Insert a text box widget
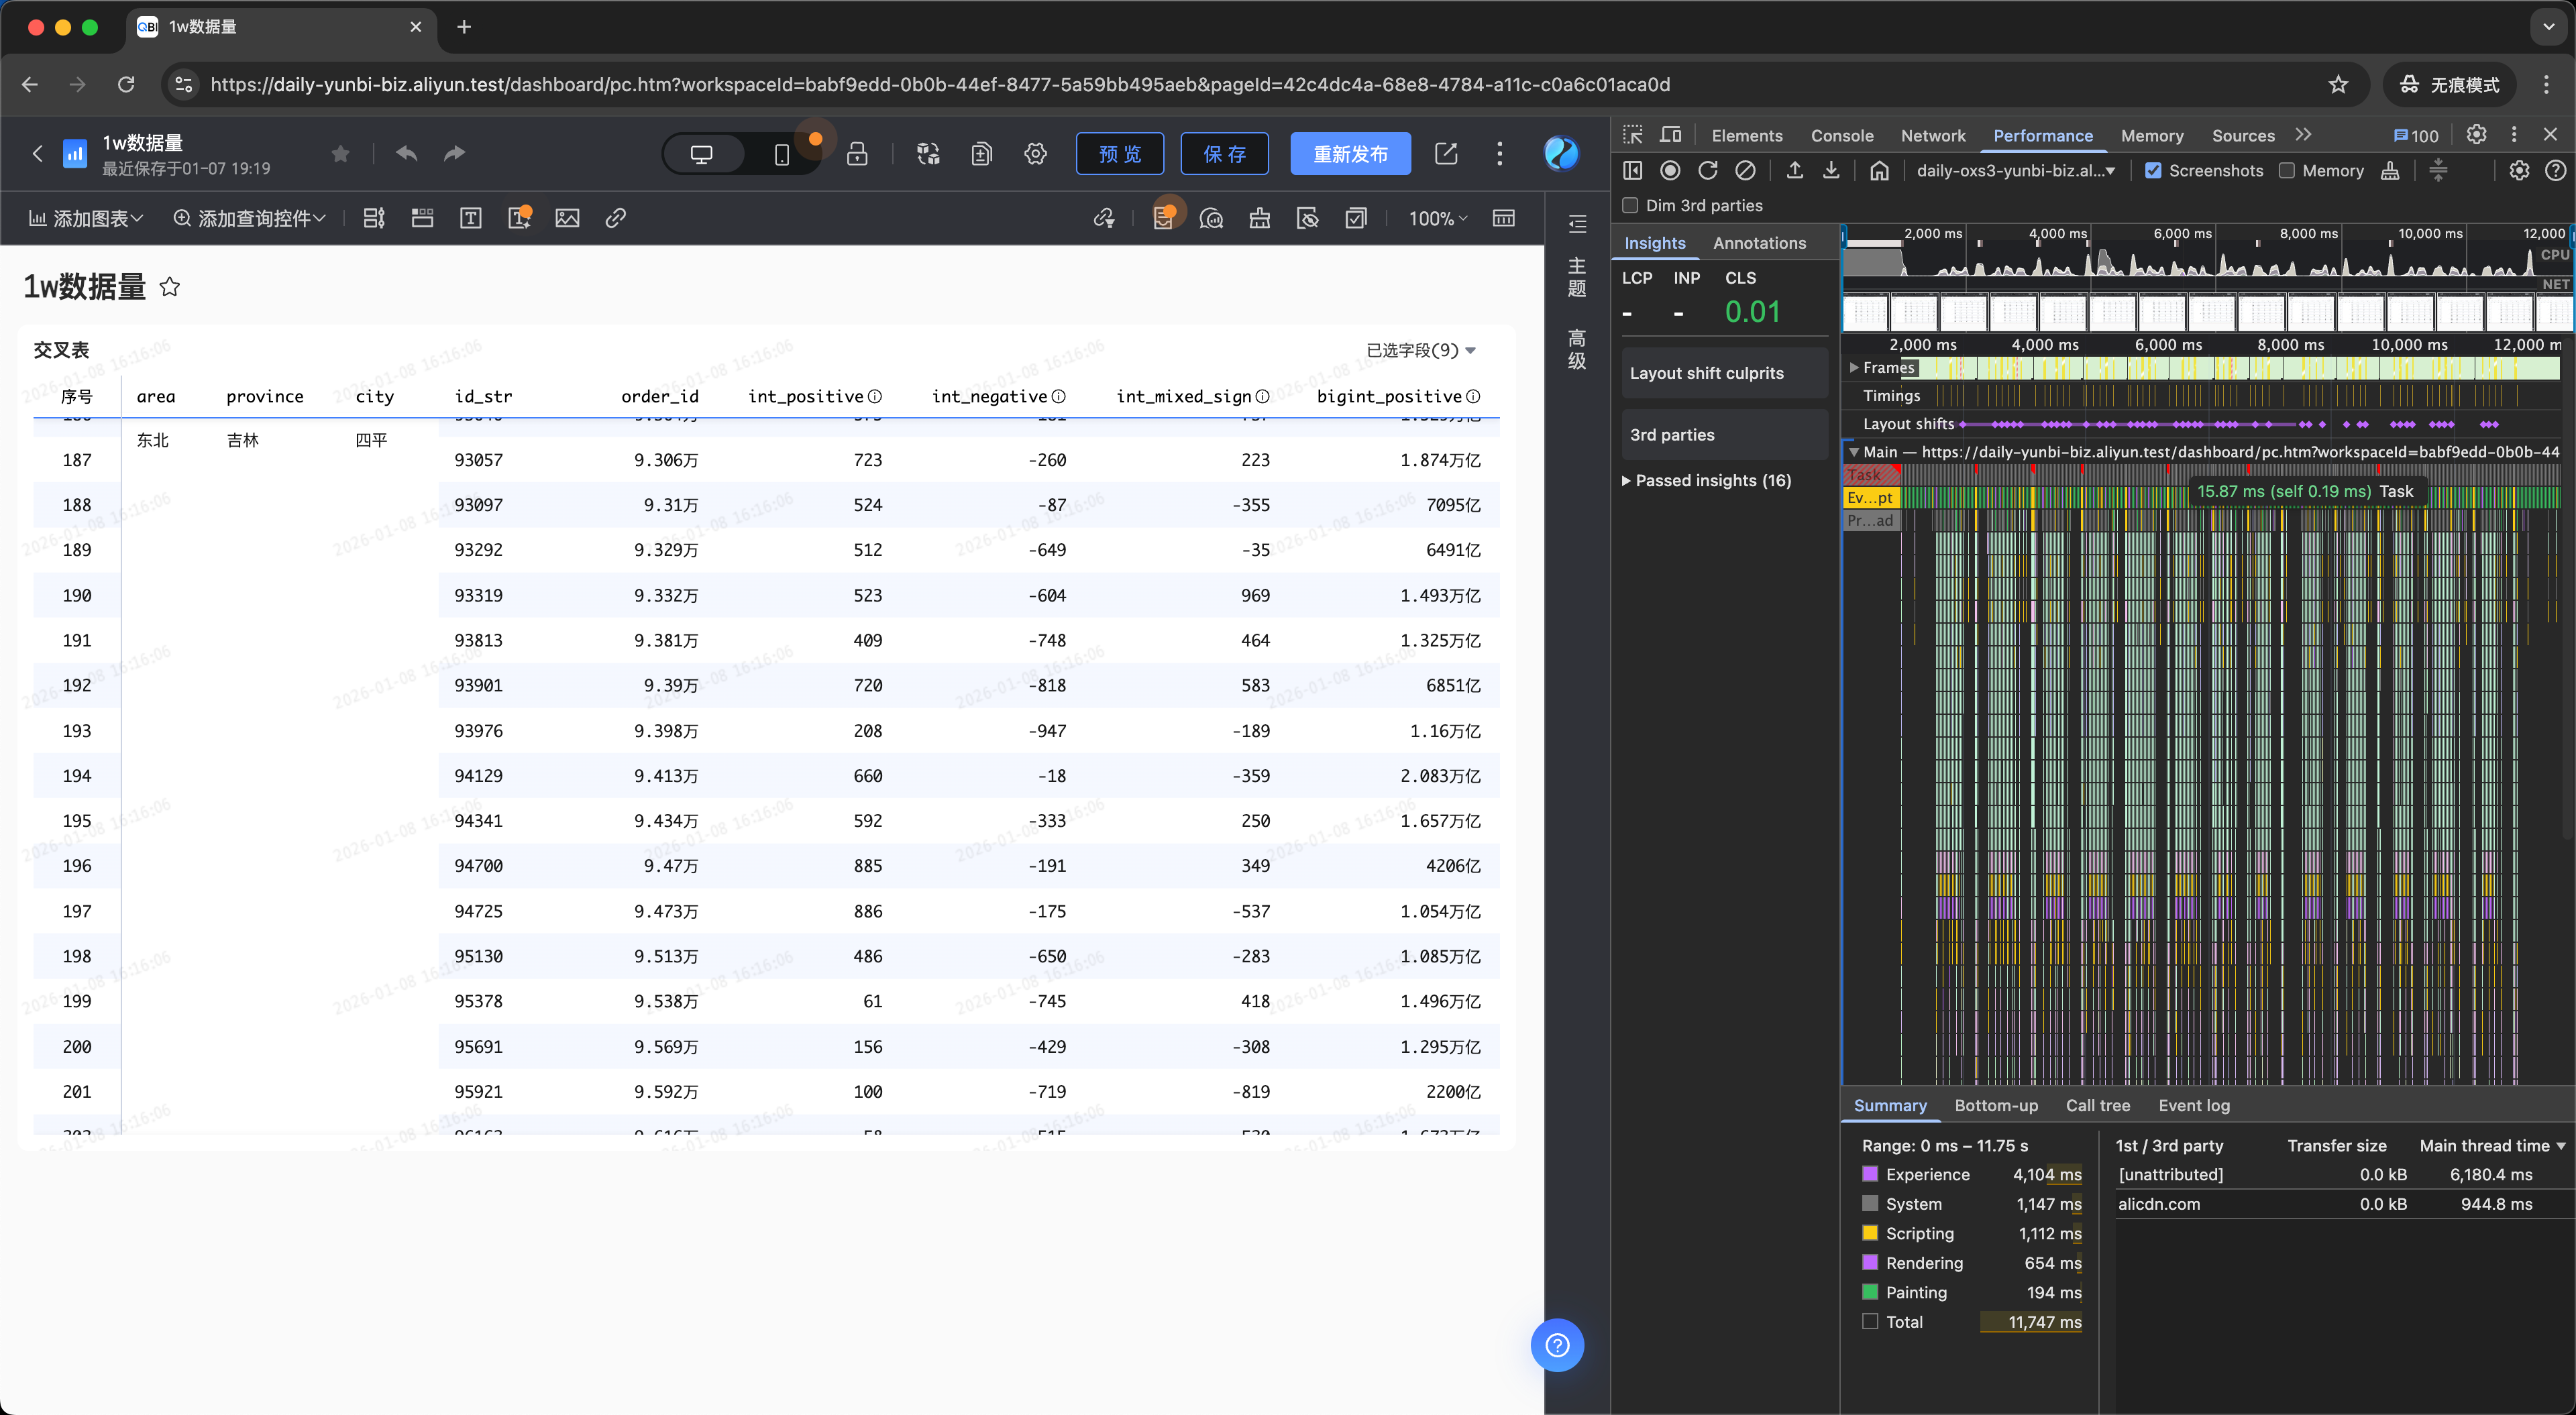This screenshot has width=2576, height=1415. click(x=470, y=218)
